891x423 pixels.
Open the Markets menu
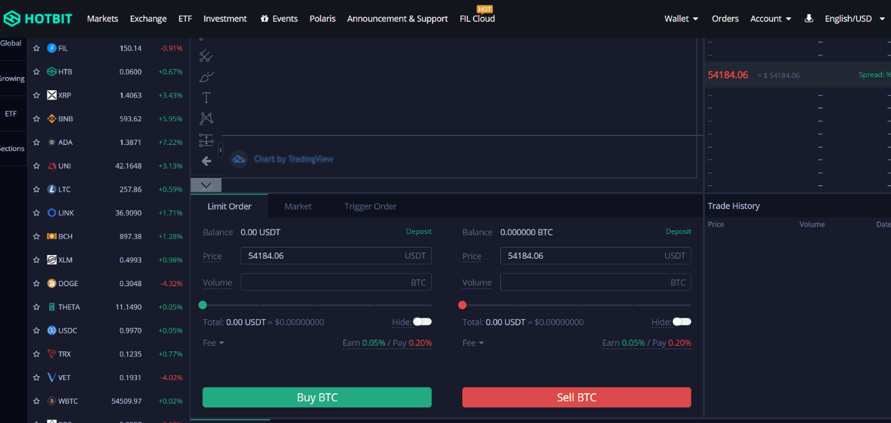pyautogui.click(x=102, y=19)
